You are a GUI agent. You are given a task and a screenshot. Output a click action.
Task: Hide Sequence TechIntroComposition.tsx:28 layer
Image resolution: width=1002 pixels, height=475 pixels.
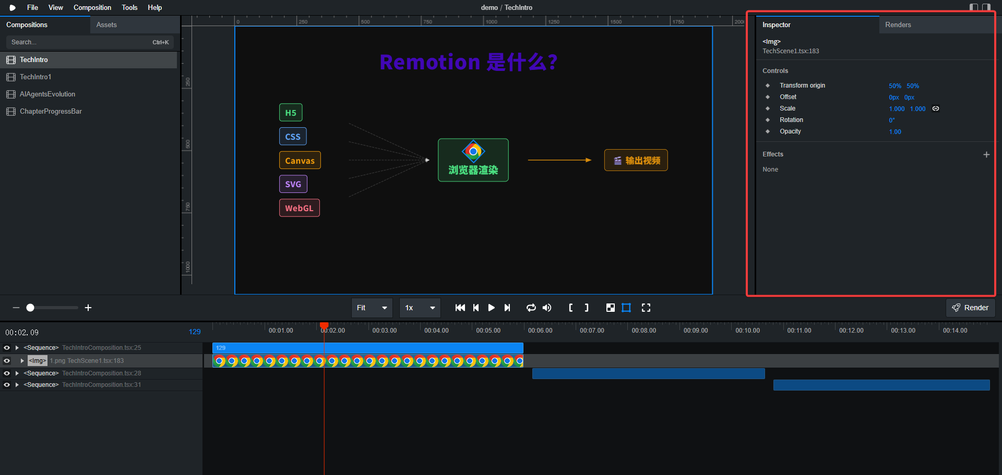click(7, 373)
